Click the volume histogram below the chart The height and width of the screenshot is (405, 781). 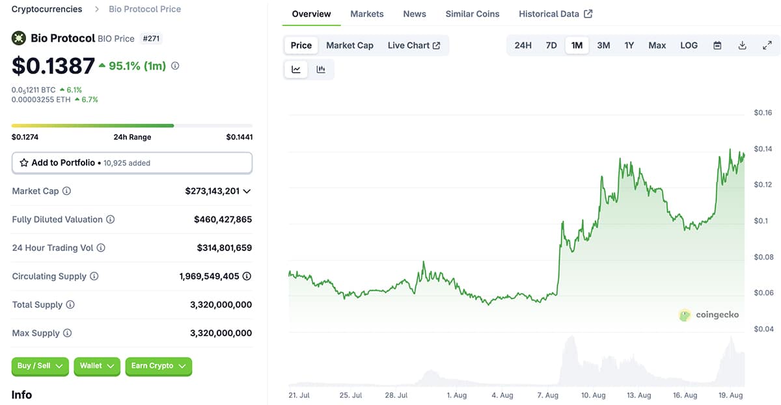click(516, 361)
